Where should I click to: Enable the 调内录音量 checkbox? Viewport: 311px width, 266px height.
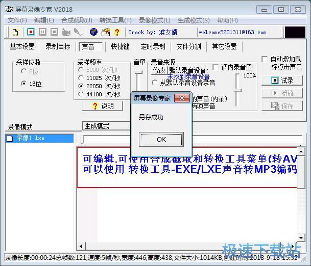(x=216, y=67)
